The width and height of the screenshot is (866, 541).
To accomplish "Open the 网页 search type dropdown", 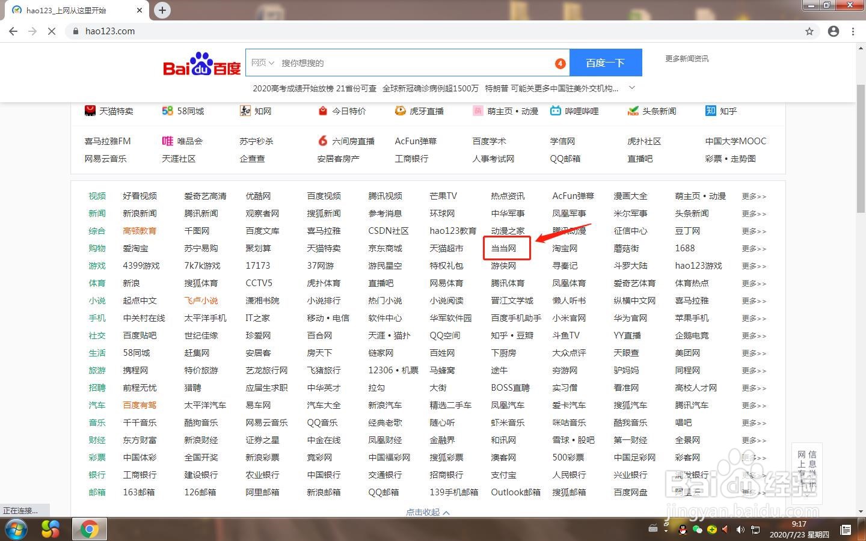I will pyautogui.click(x=263, y=63).
